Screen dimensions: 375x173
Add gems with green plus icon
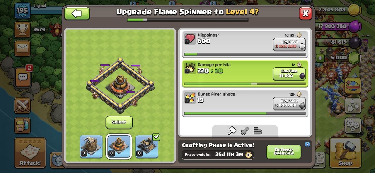point(320,58)
